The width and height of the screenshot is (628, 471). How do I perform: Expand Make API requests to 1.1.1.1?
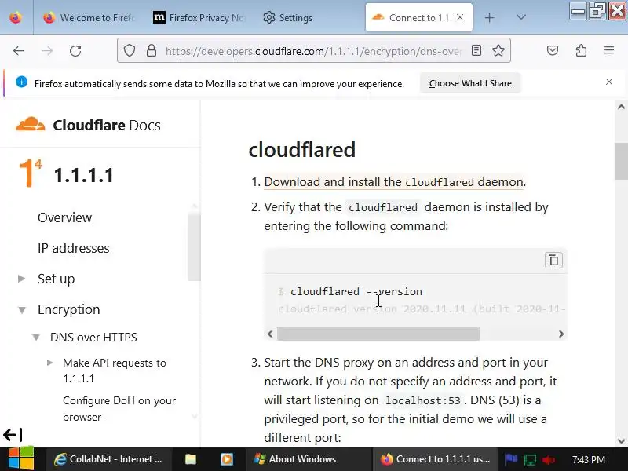click(x=49, y=363)
